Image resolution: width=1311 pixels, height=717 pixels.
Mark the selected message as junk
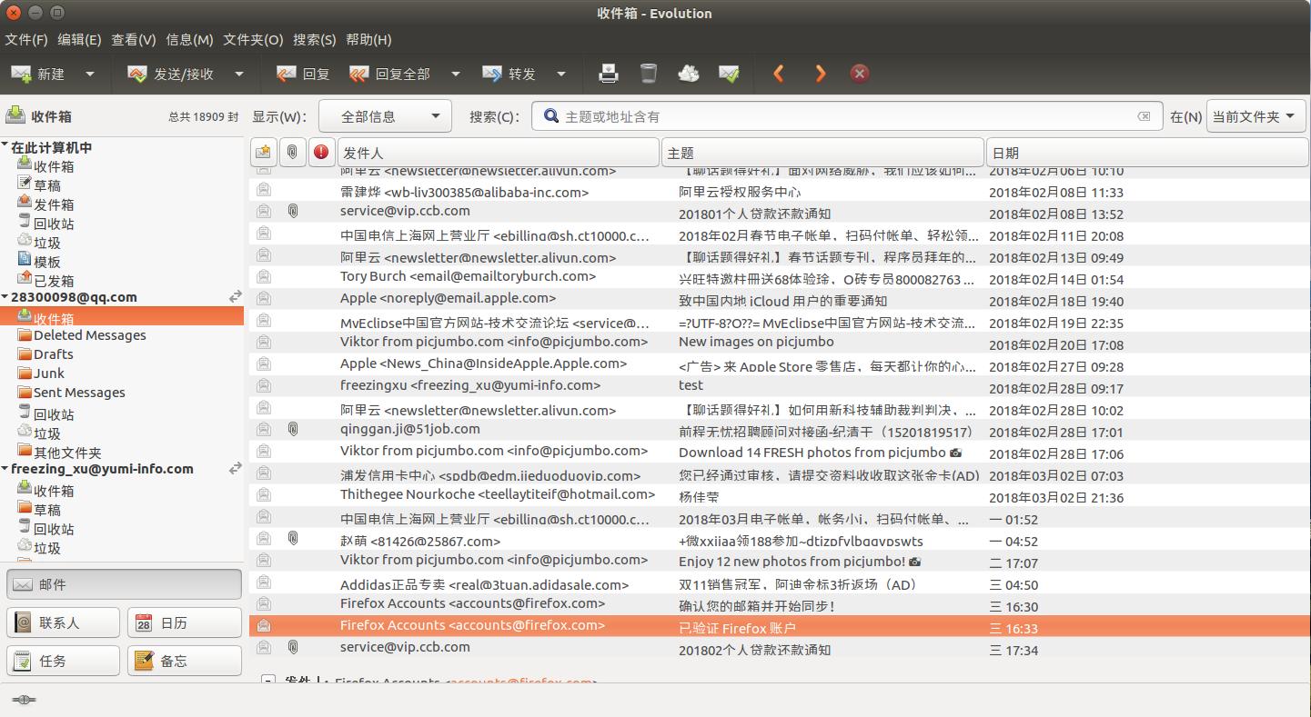pos(689,73)
